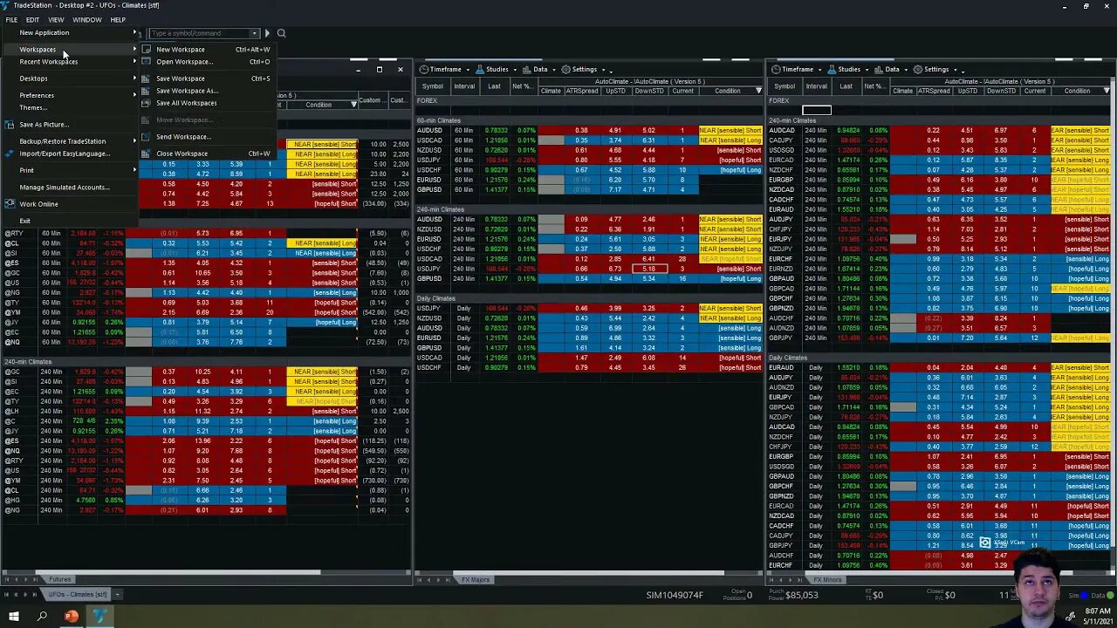Switch to PowerPoint in taskbar
Viewport: 1117px width, 628px height.
coord(71,617)
